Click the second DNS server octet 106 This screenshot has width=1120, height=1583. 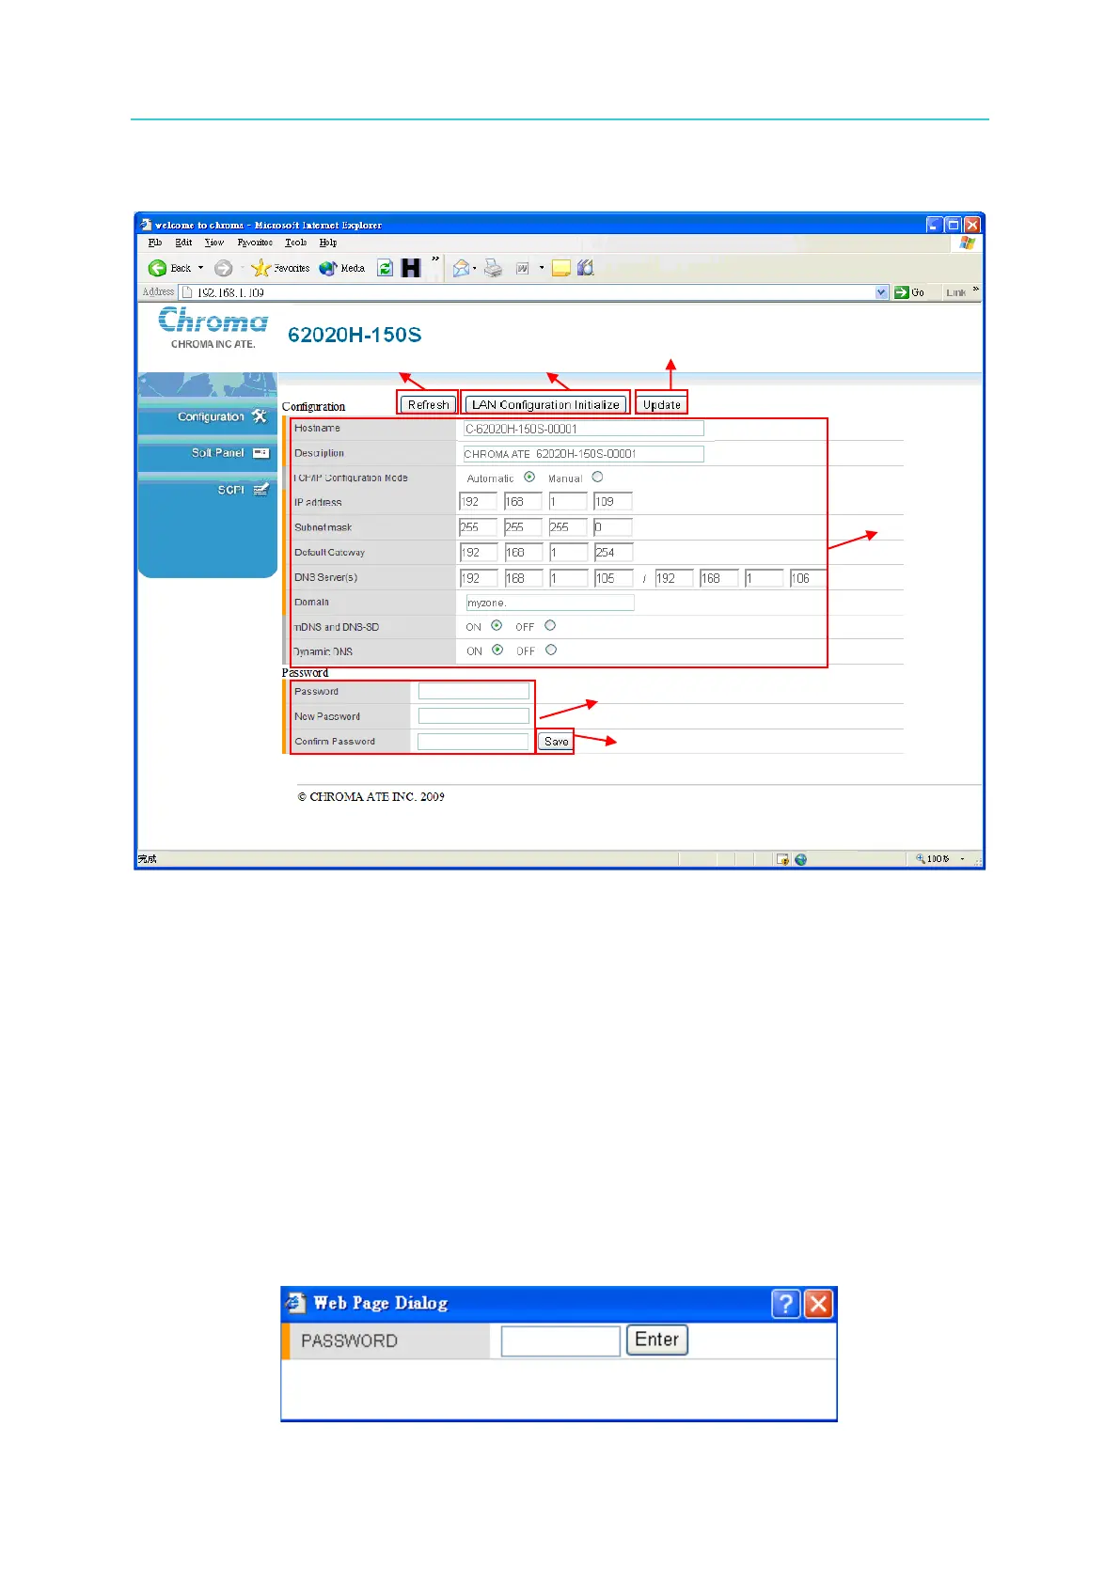click(809, 578)
